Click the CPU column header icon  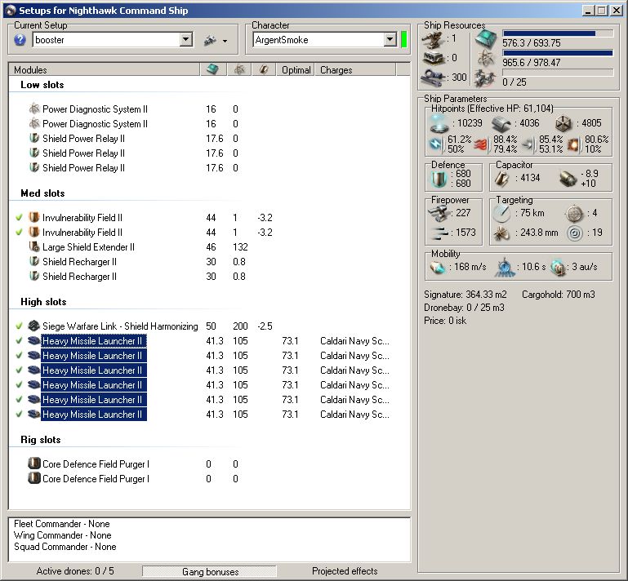tap(212, 69)
